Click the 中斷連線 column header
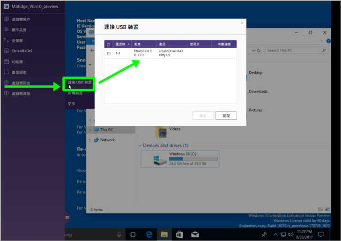 pos(224,44)
